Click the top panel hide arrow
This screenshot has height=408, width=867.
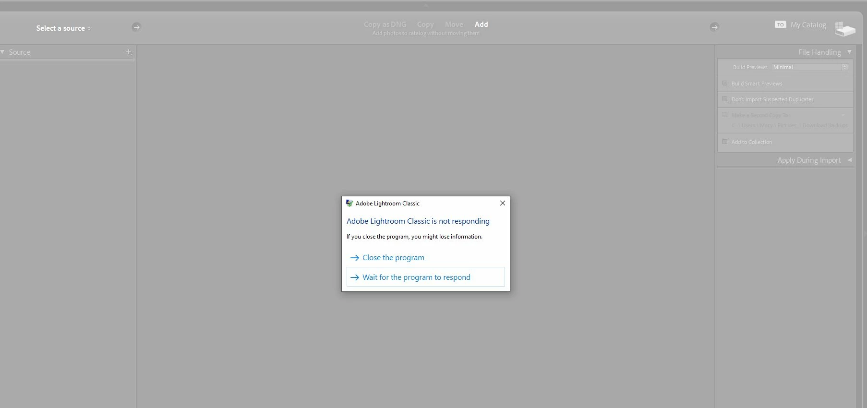(x=426, y=5)
